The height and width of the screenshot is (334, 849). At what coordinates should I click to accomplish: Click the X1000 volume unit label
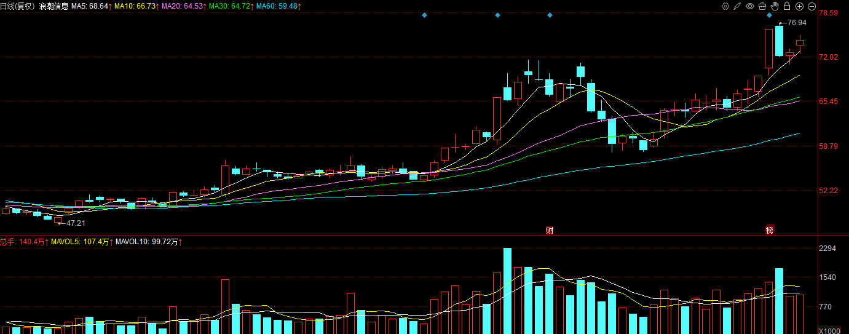[x=829, y=330]
